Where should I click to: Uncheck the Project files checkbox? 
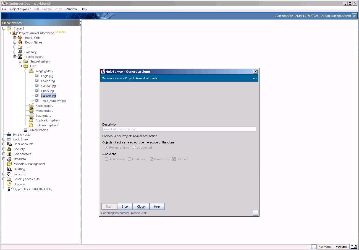pos(151,159)
